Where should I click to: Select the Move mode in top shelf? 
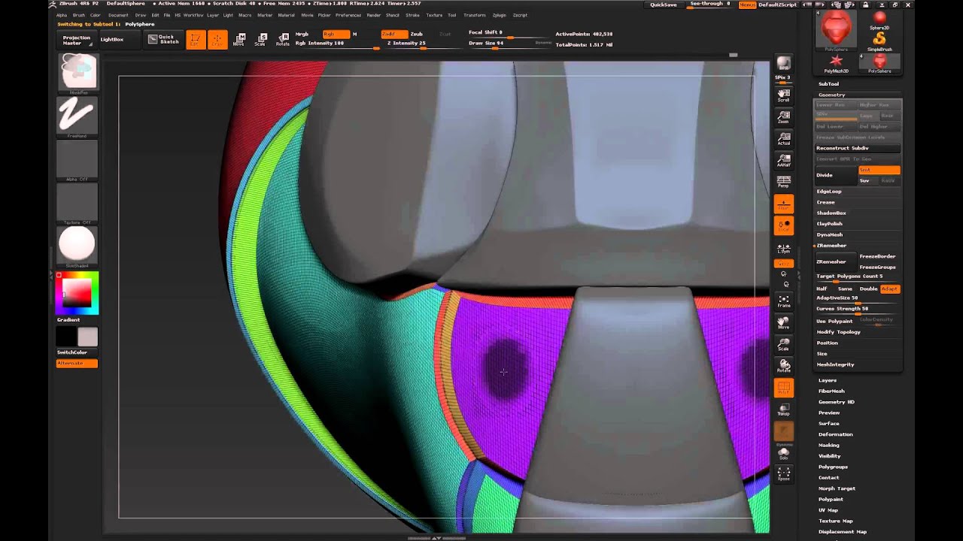[238, 40]
